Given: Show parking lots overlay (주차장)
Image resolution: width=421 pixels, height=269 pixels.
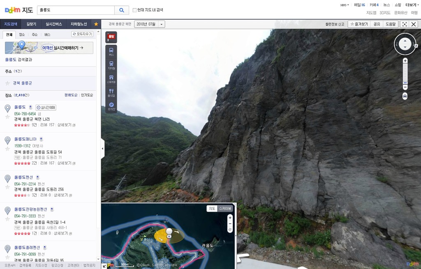Looking at the screenshot, I should tap(111, 106).
